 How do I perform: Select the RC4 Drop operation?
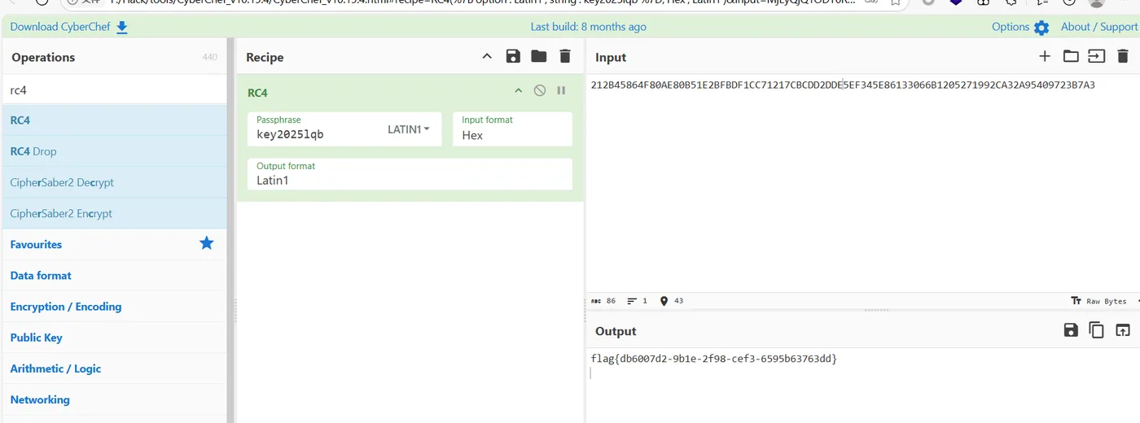[x=113, y=151]
